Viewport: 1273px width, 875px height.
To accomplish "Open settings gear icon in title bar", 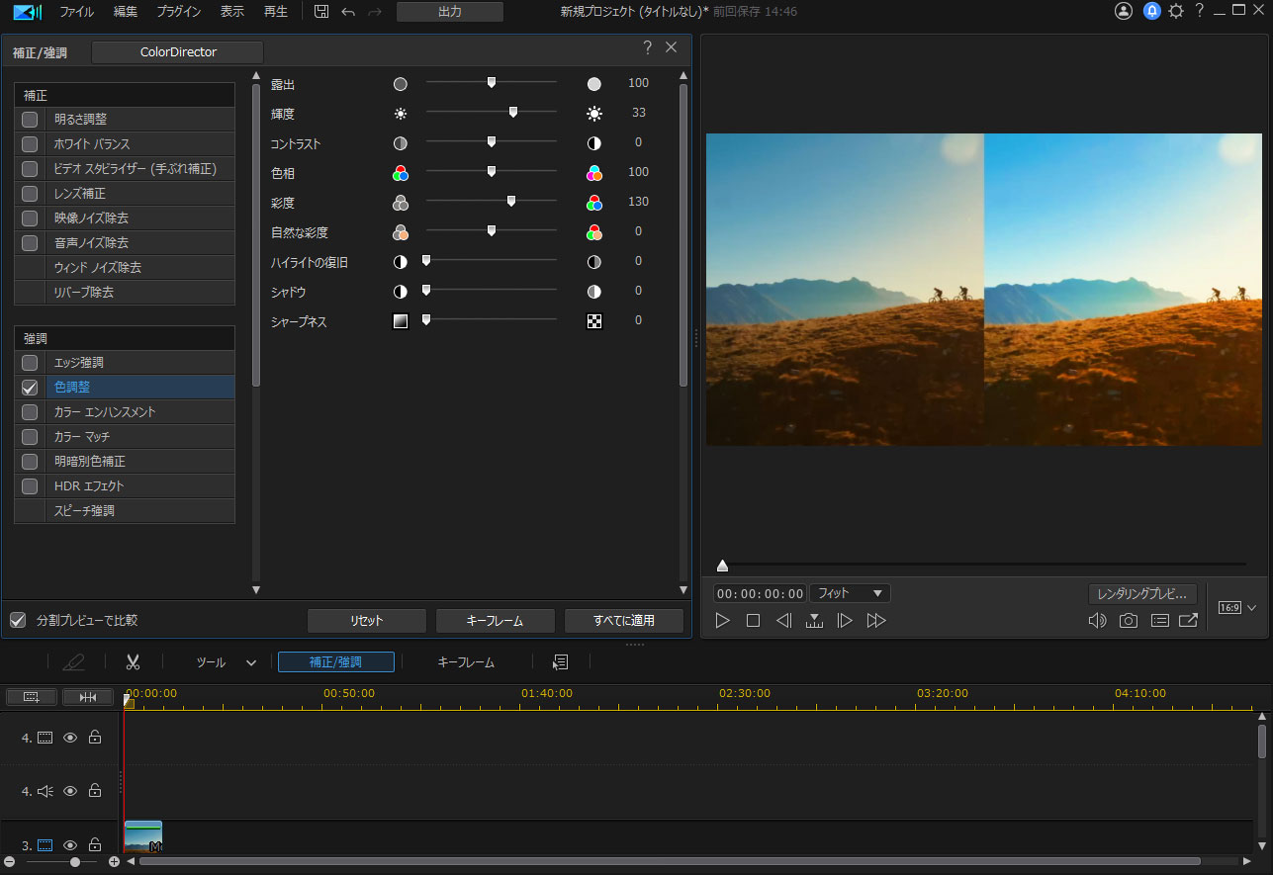I will click(x=1175, y=12).
